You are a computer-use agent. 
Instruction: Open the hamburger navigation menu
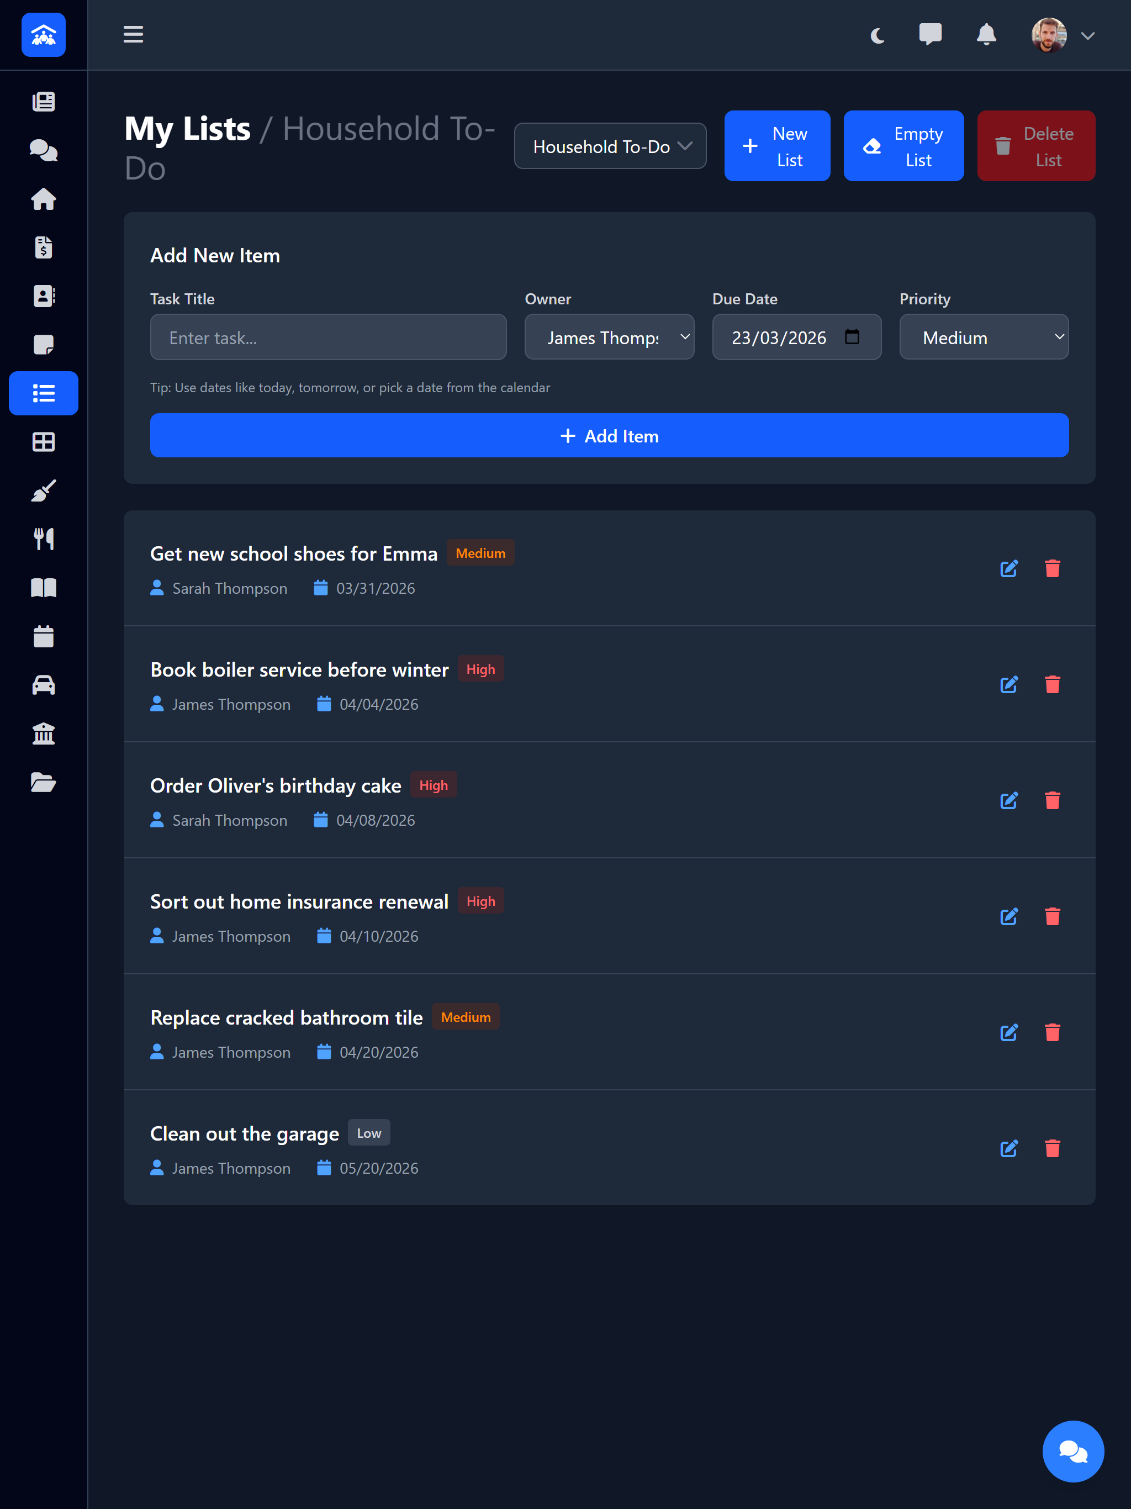[134, 35]
